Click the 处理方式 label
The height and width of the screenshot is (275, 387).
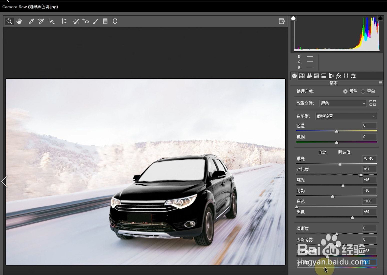[x=305, y=91]
